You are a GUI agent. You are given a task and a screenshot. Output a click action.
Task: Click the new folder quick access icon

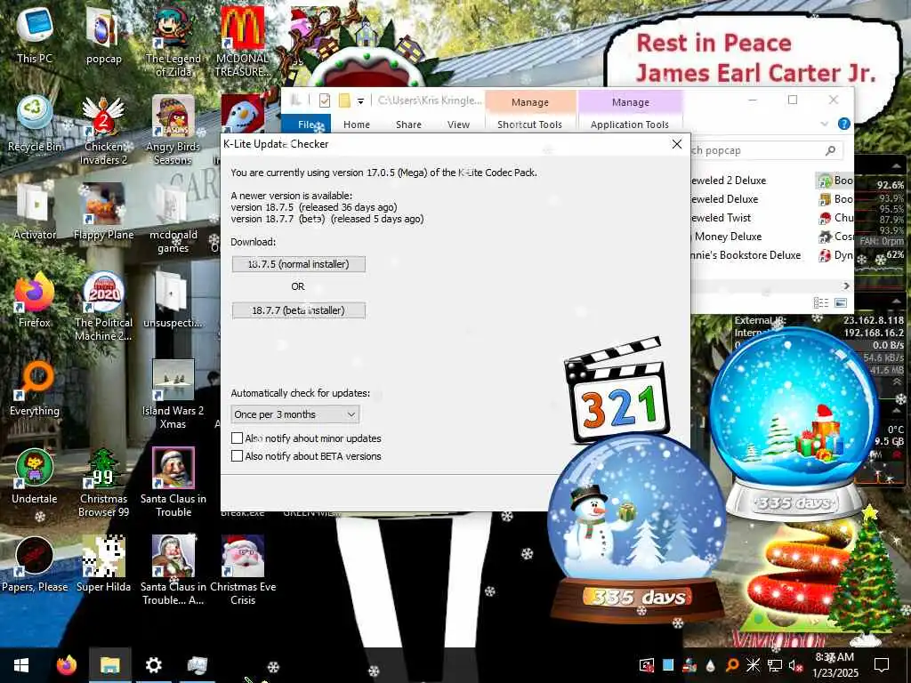click(x=344, y=100)
